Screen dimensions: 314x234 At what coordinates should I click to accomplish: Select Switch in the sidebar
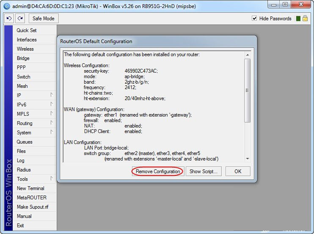coord(35,77)
